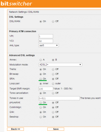Turn Tone cancellation off
101x132 pixels.
(x=53, y=93)
